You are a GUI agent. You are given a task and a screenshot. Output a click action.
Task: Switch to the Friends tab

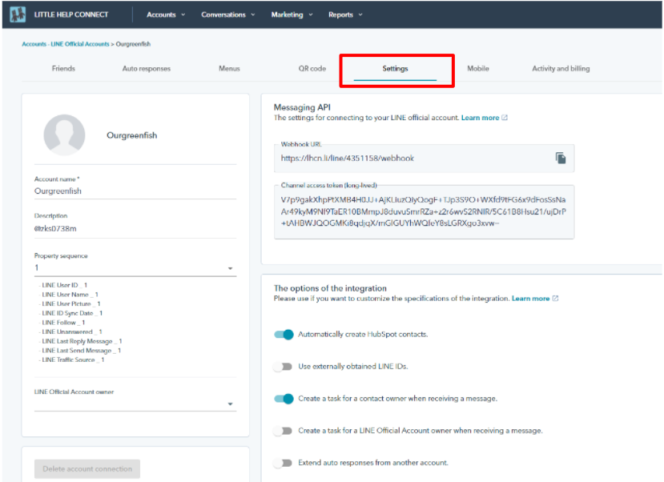click(63, 69)
